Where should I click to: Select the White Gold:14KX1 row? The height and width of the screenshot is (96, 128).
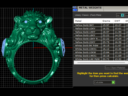click(101, 56)
